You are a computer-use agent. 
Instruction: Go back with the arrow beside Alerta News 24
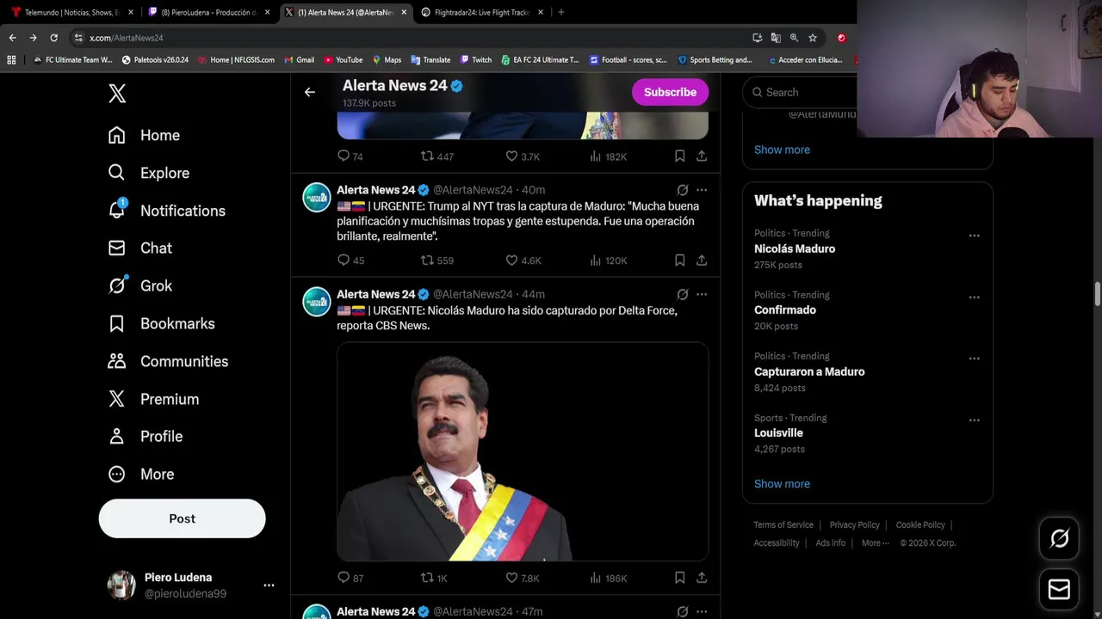(310, 92)
